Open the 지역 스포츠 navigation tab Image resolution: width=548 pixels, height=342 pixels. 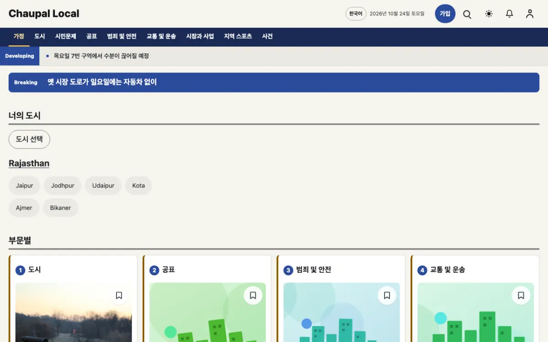[x=238, y=36]
